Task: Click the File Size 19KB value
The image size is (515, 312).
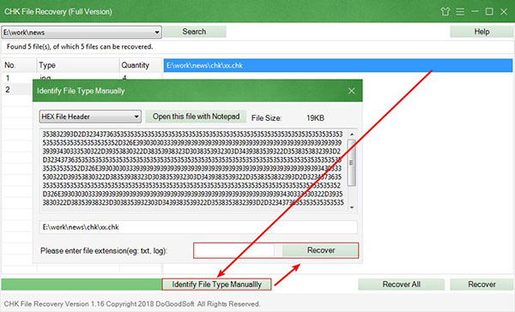Action: [x=315, y=118]
